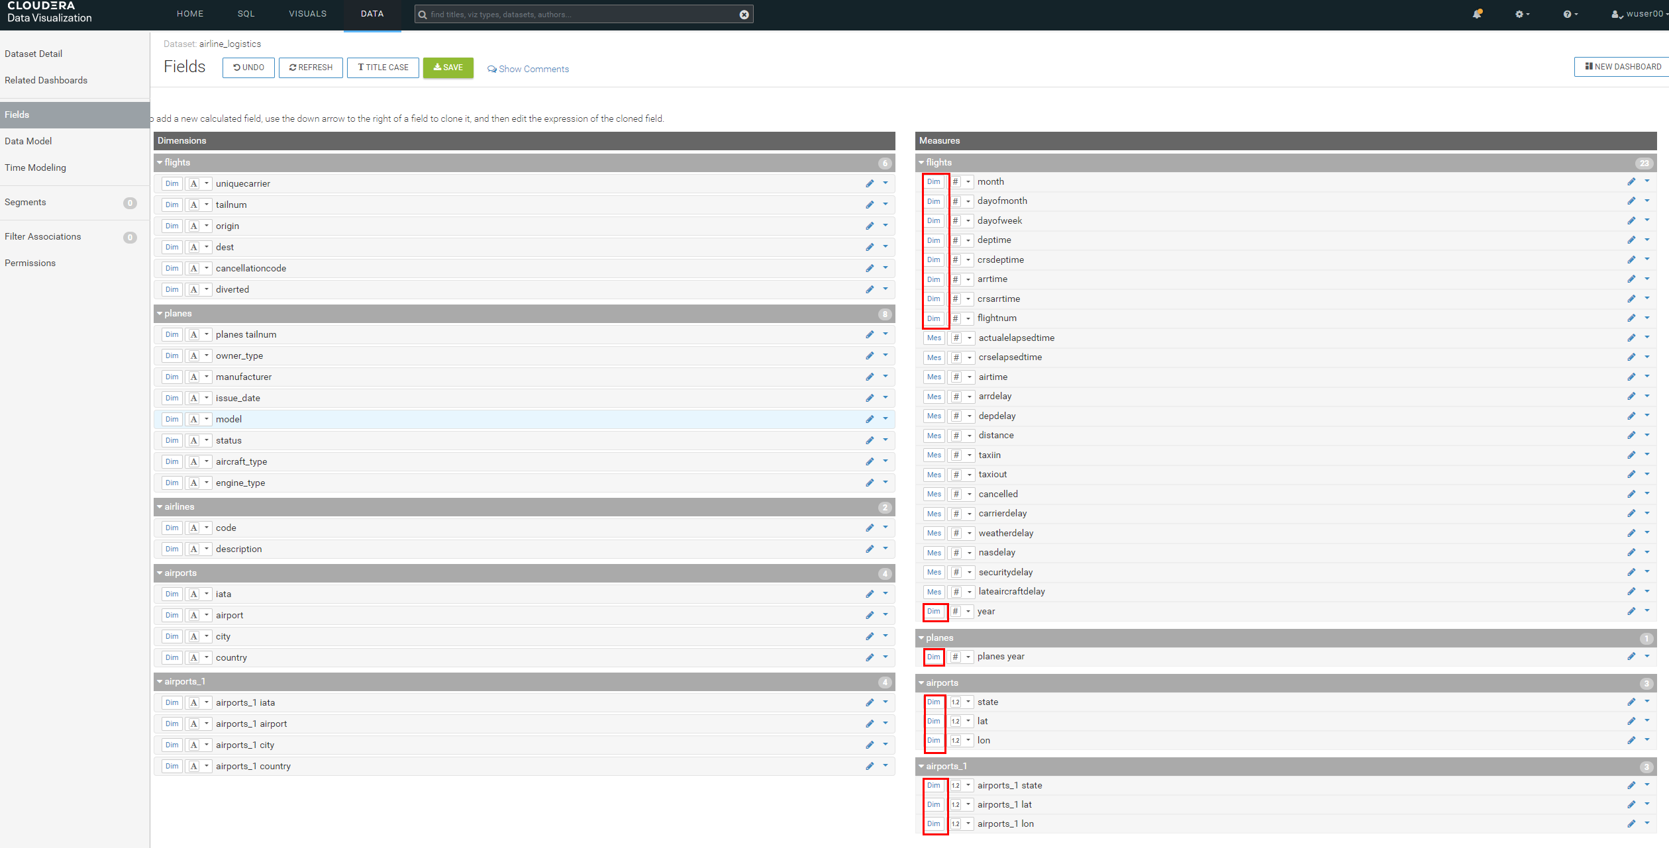
Task: Clear the search box with X icon
Action: [744, 15]
